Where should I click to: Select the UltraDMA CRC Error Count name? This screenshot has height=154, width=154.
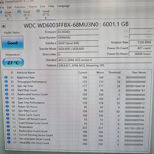click(34, 143)
